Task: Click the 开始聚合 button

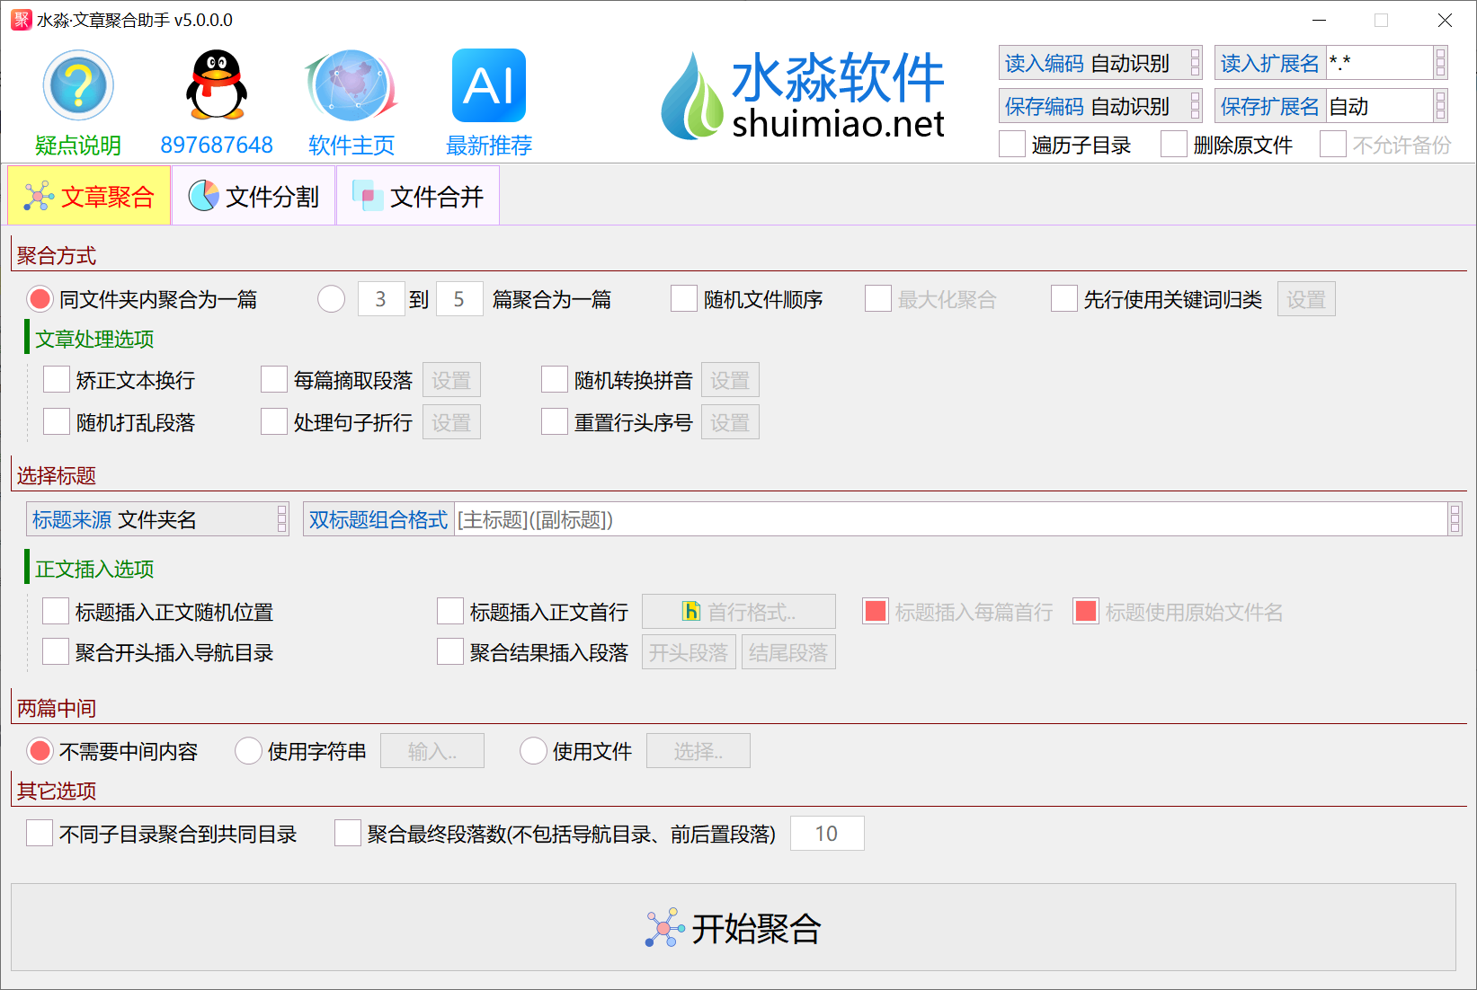Action: 734,927
